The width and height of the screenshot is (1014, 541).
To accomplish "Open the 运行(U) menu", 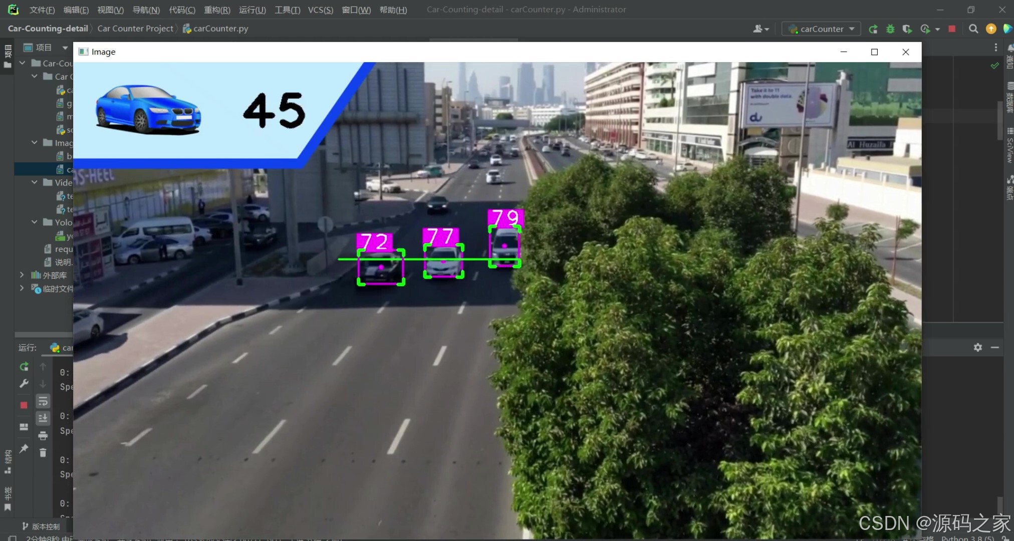I will click(x=252, y=10).
